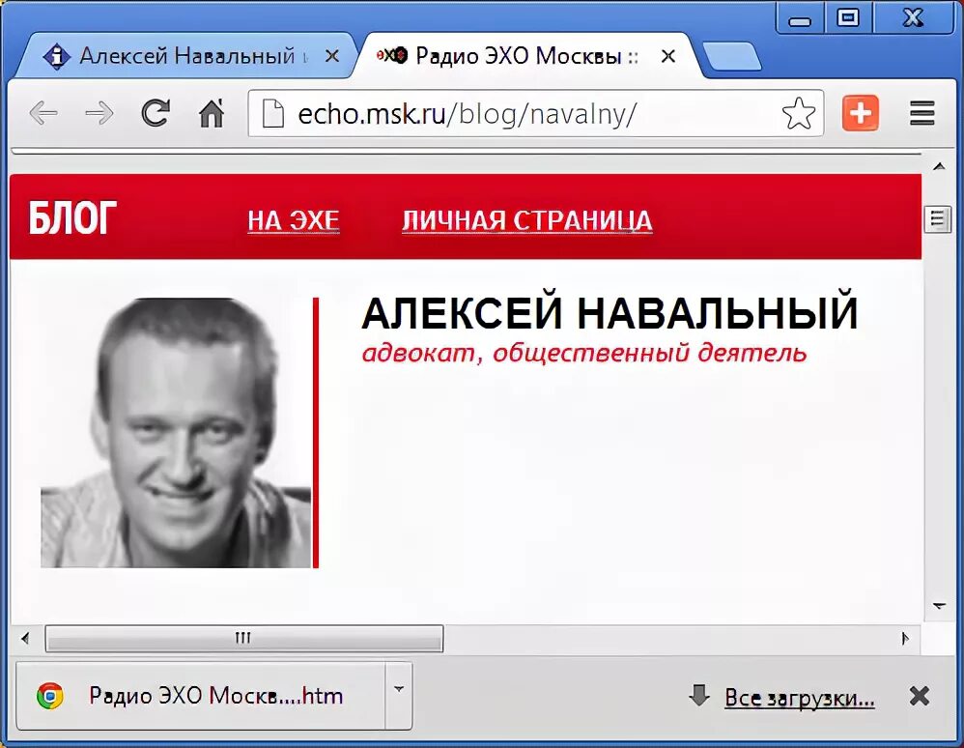Close the Алексей Навальный tab
The height and width of the screenshot is (748, 964).
pos(332,56)
